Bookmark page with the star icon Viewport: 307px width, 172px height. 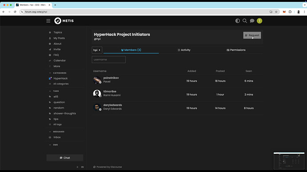tap(276, 12)
